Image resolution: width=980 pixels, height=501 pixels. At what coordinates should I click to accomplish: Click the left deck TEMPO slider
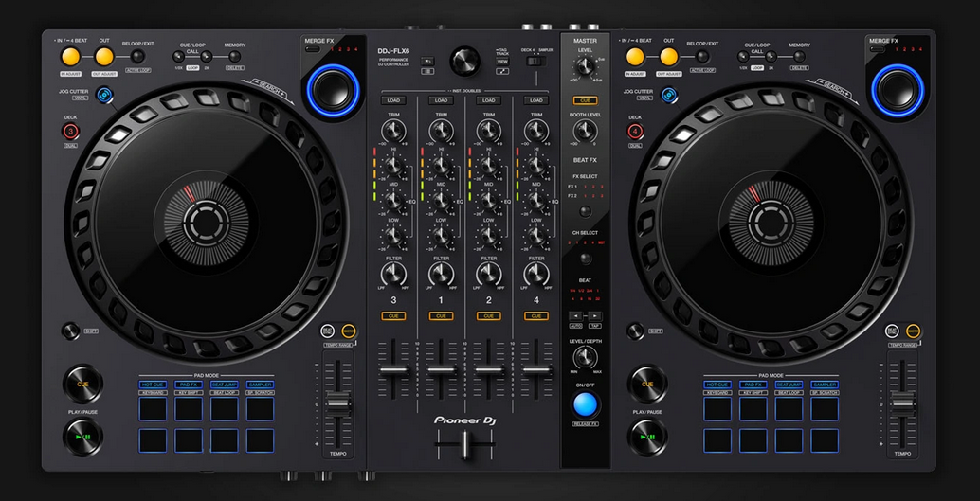pyautogui.click(x=338, y=404)
